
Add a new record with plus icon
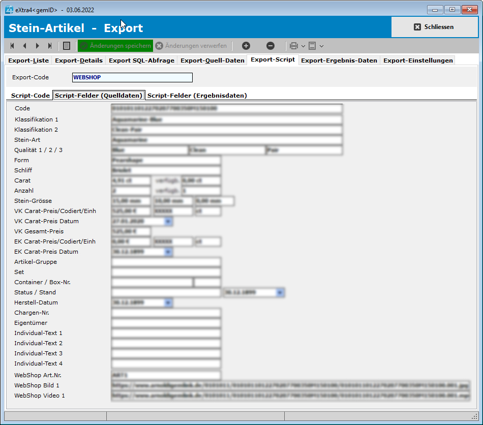(x=246, y=46)
